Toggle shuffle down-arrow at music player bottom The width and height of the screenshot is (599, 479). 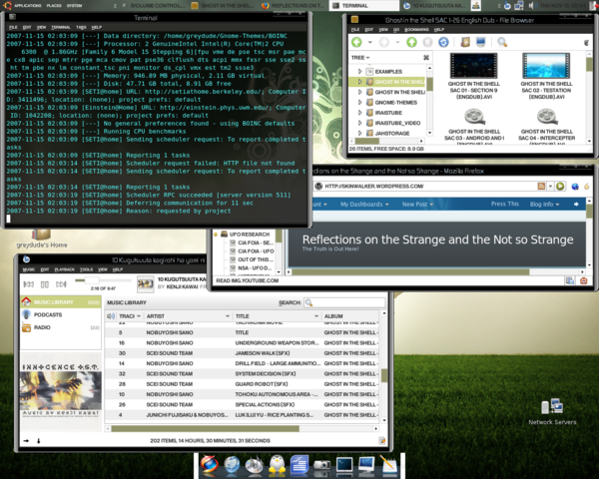coord(39,441)
